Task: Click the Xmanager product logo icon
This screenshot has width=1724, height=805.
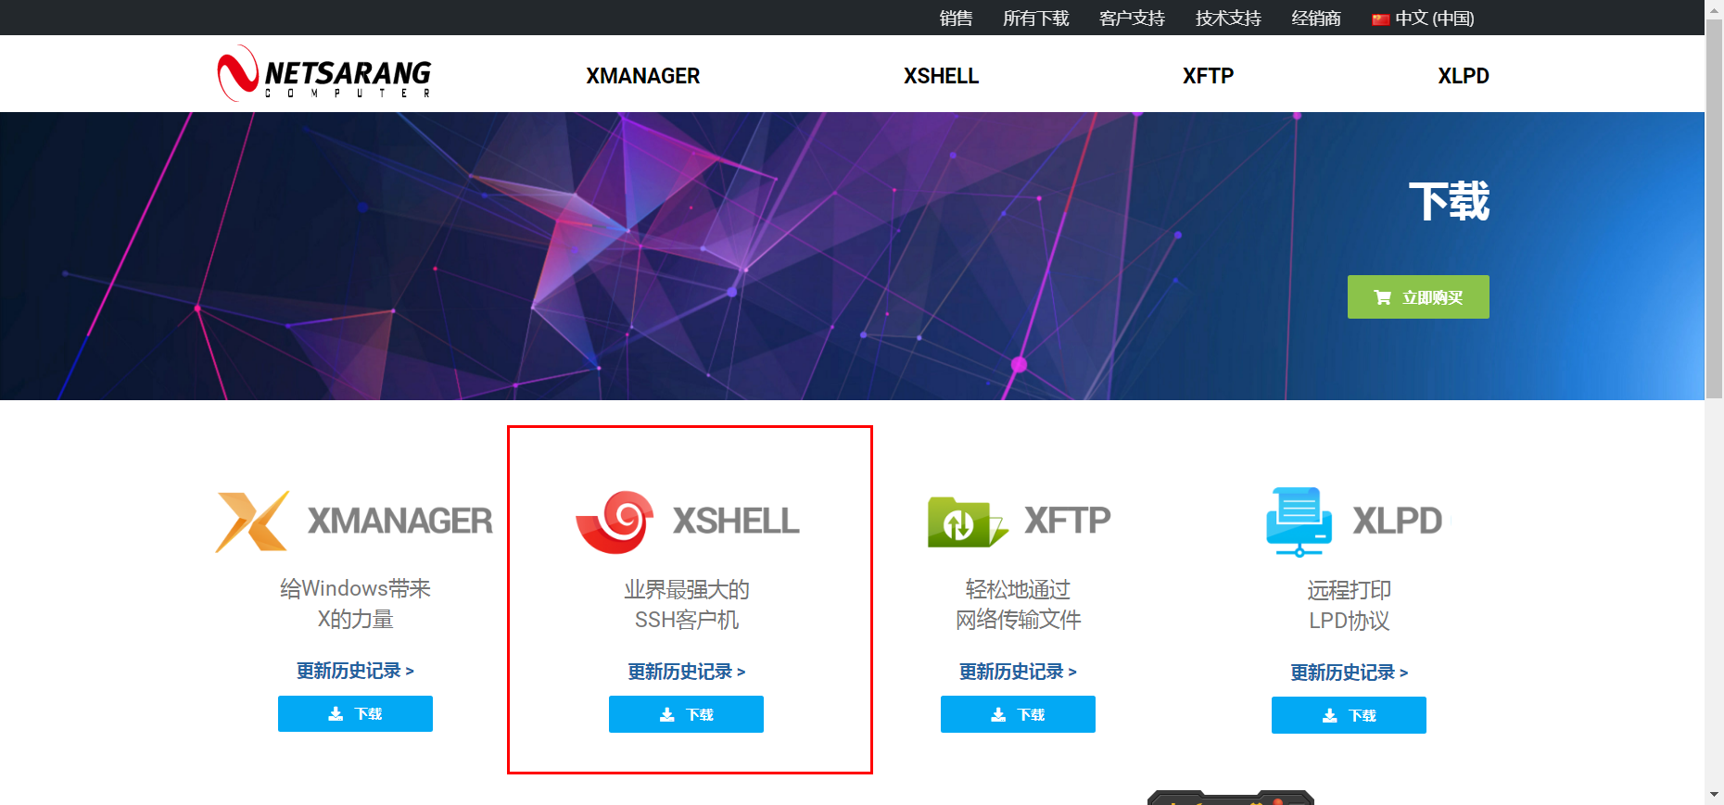Action: [252, 522]
